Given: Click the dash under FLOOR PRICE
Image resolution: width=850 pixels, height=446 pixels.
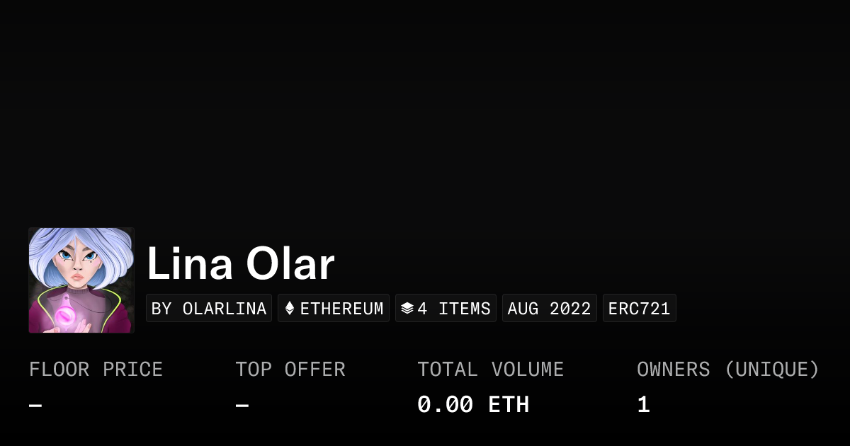Looking at the screenshot, I should tap(33, 404).
